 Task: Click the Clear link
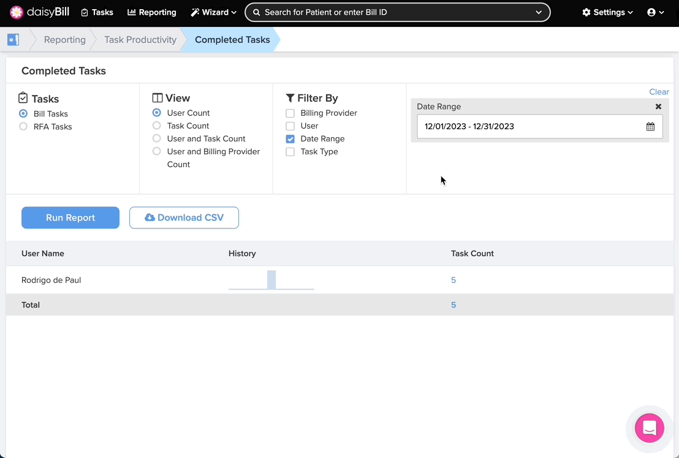click(x=659, y=92)
